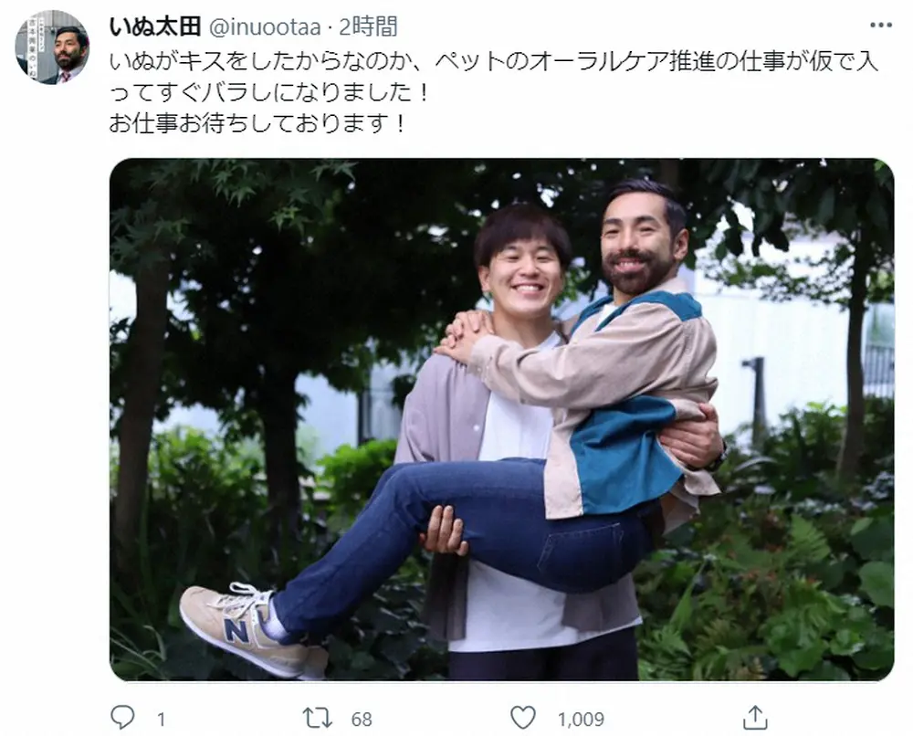This screenshot has height=736, width=913.
Task: Click the author's profile avatar
Action: pyautogui.click(x=52, y=47)
